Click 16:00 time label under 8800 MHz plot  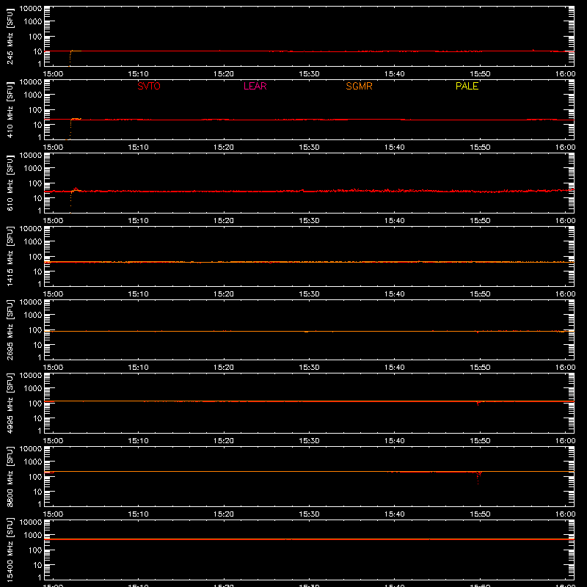pyautogui.click(x=565, y=514)
